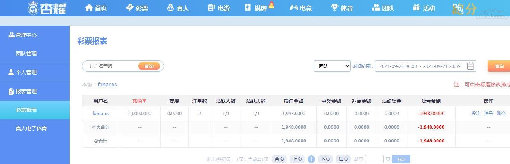Click the 杏耀 site logo
510x164 pixels.
pyautogui.click(x=47, y=8)
